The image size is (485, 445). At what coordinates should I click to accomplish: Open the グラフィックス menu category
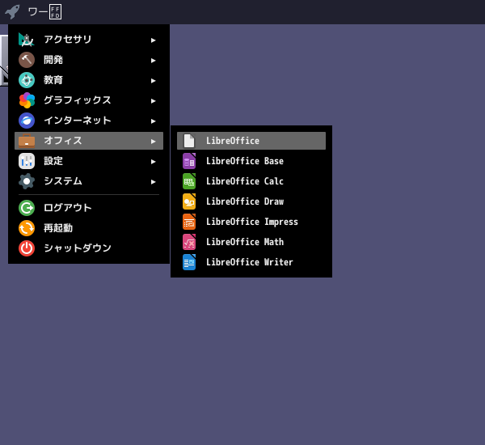pyautogui.click(x=89, y=100)
